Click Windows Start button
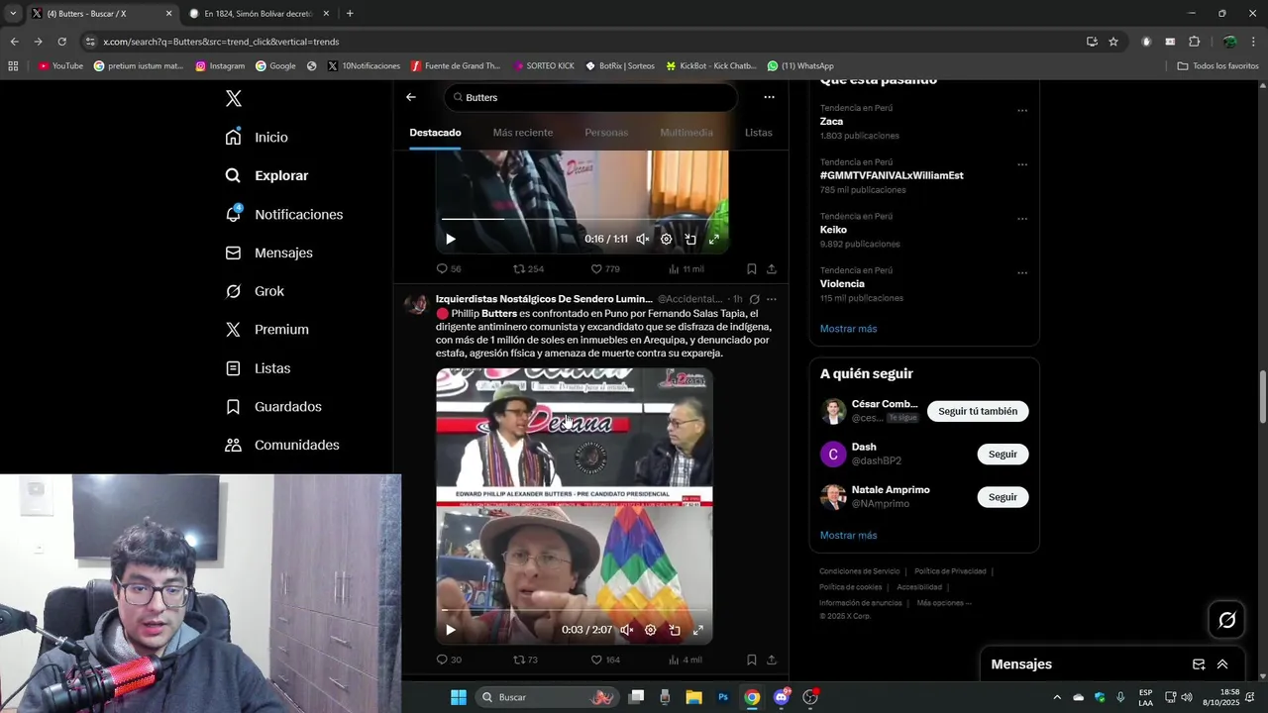Screen dimensions: 1268x713 click(x=459, y=697)
